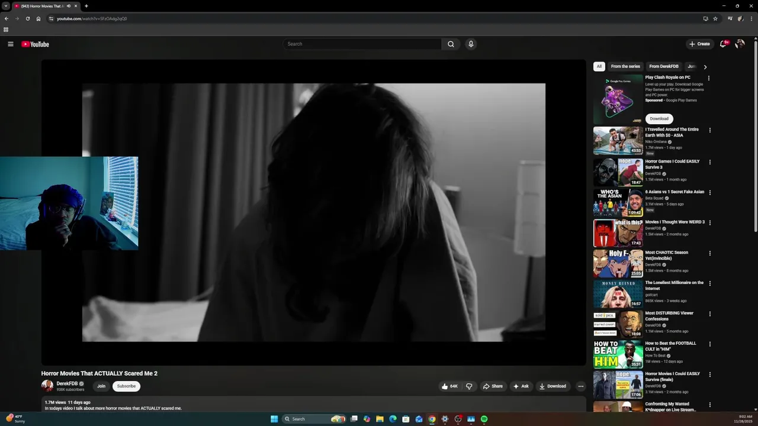Click the browser address bar URL
The height and width of the screenshot is (426, 758).
(92, 18)
